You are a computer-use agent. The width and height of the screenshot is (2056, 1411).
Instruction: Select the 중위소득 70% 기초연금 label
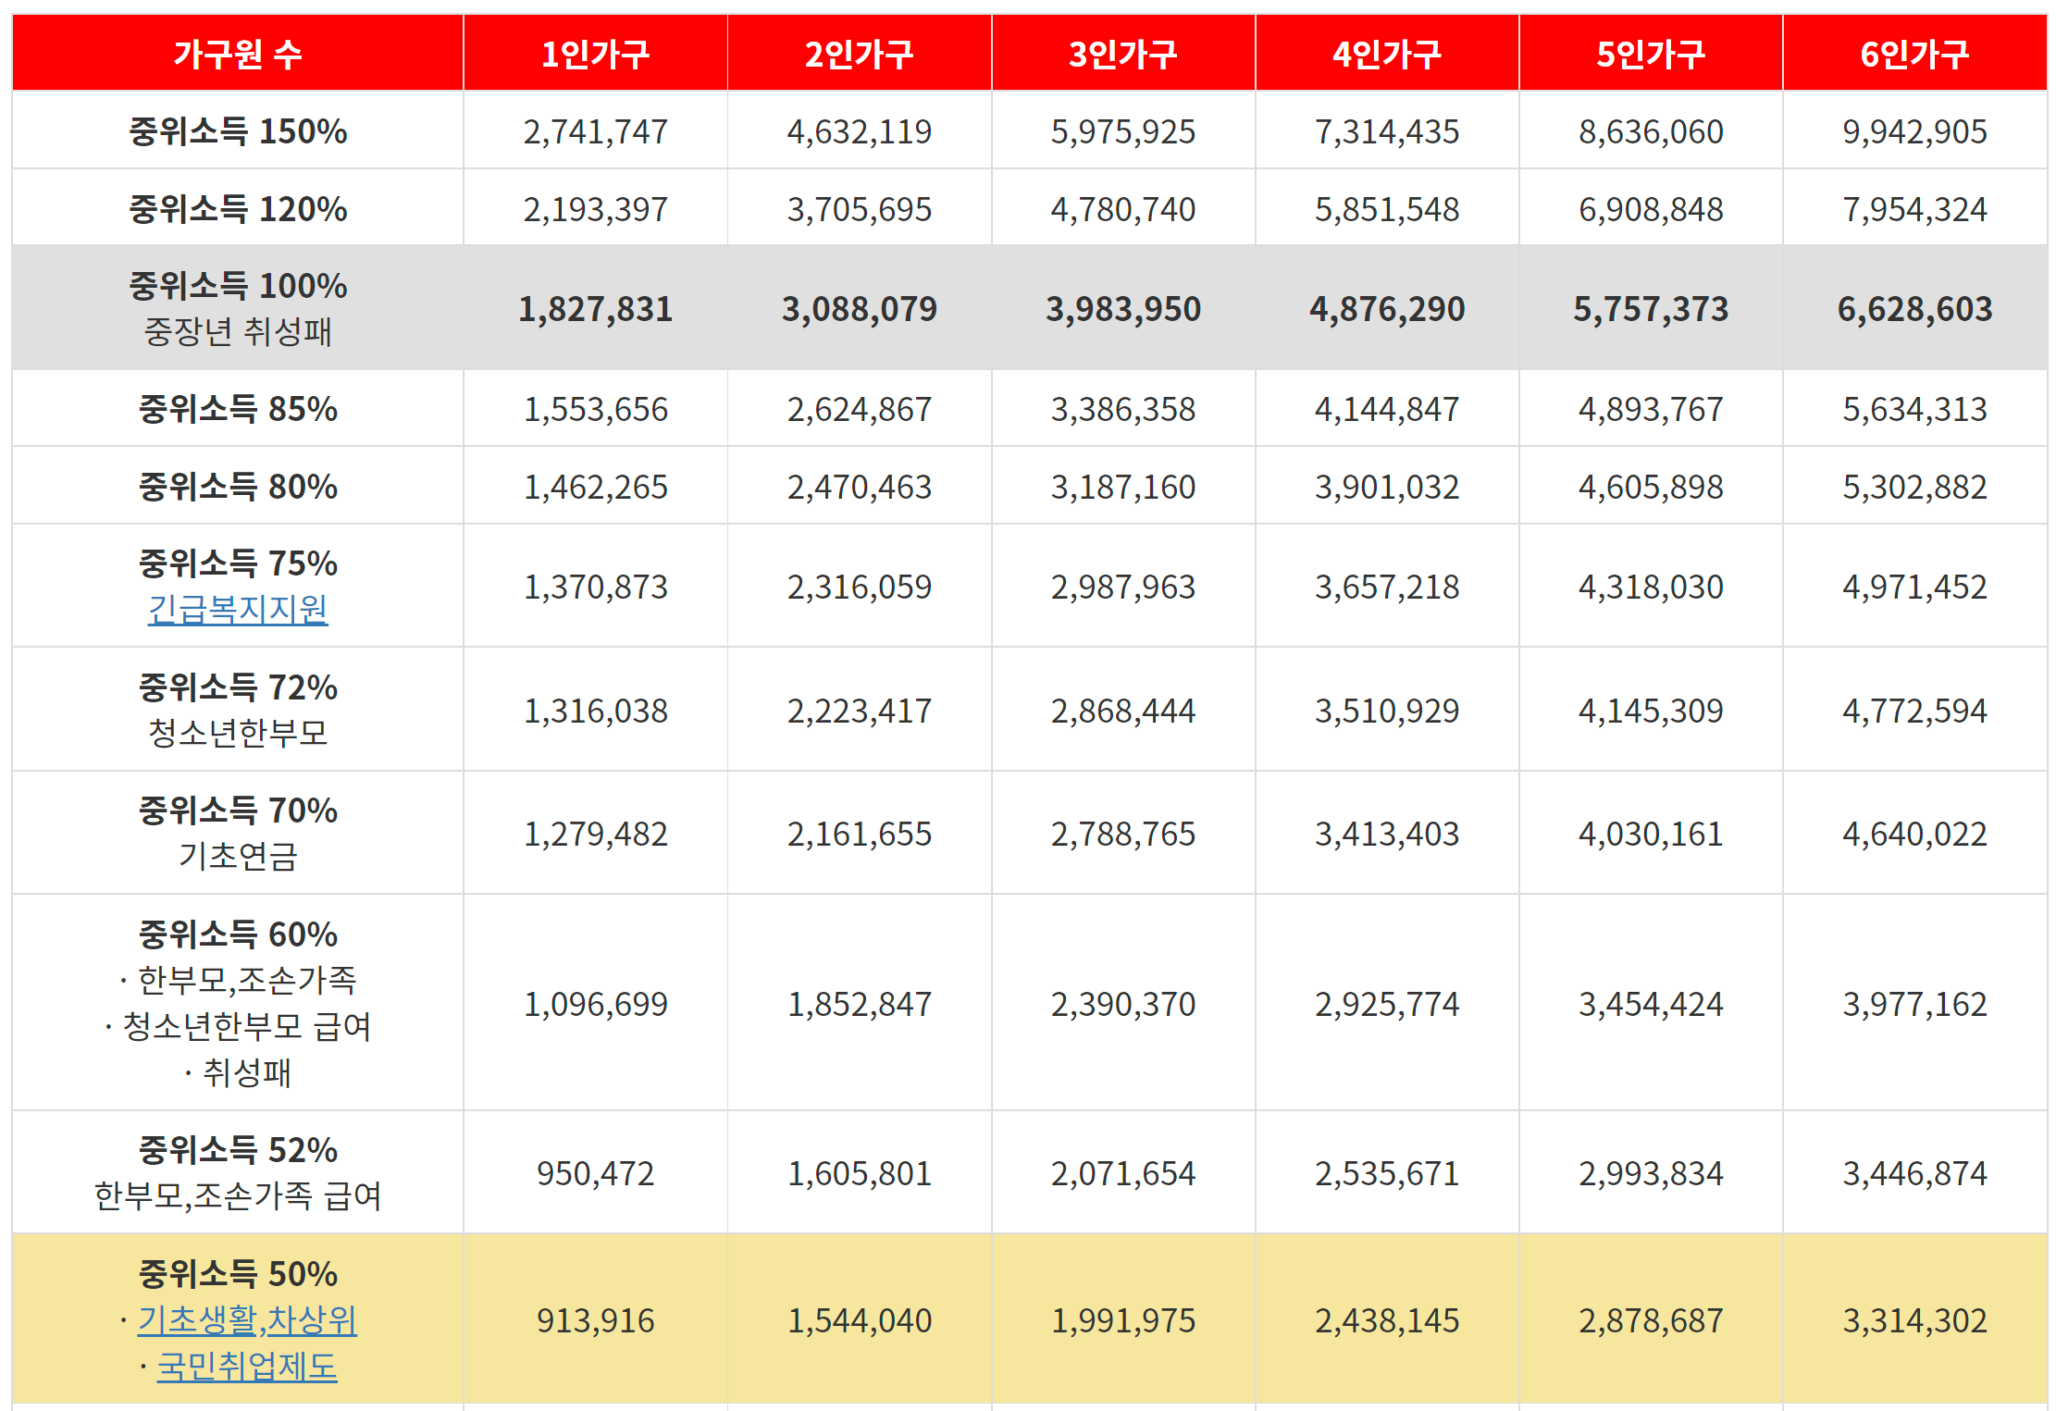tap(238, 833)
